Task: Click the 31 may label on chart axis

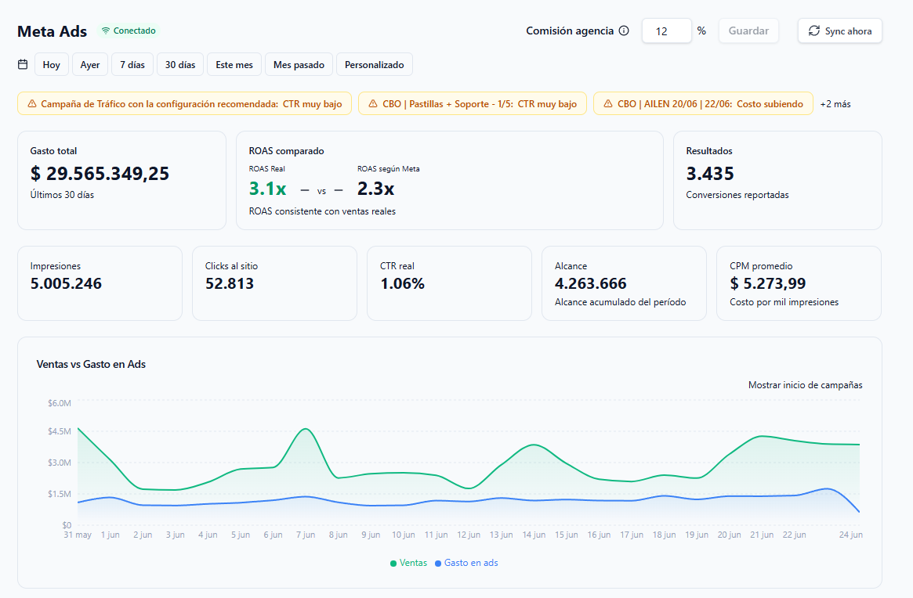Action: pos(78,535)
